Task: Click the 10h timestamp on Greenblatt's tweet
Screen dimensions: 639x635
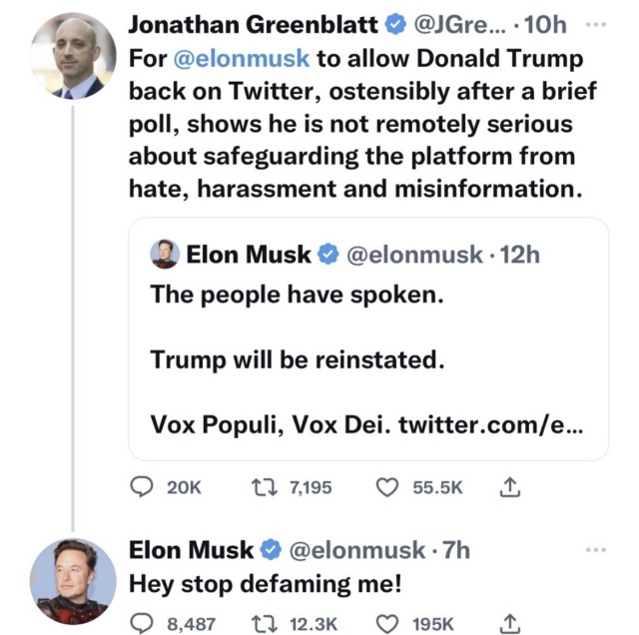Action: point(542,23)
